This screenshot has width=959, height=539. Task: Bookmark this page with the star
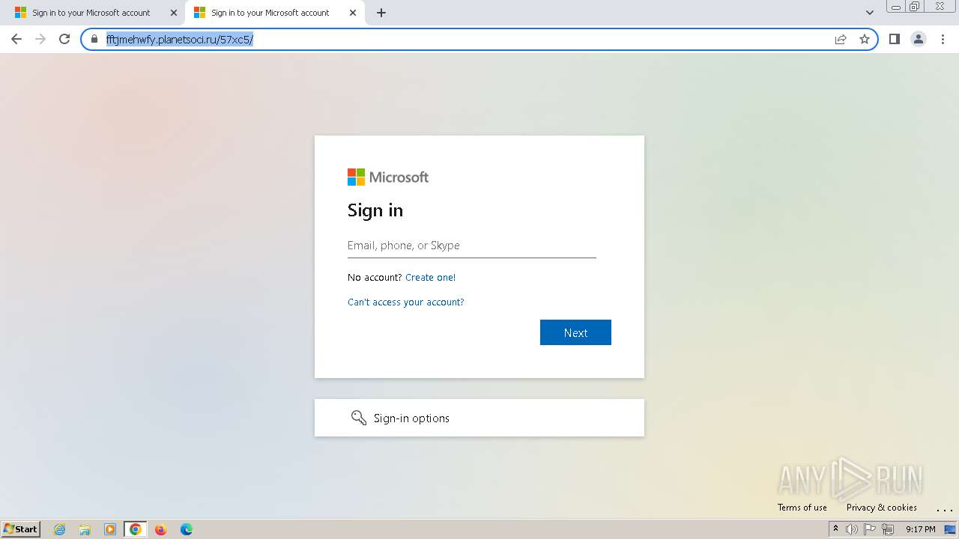pos(865,39)
